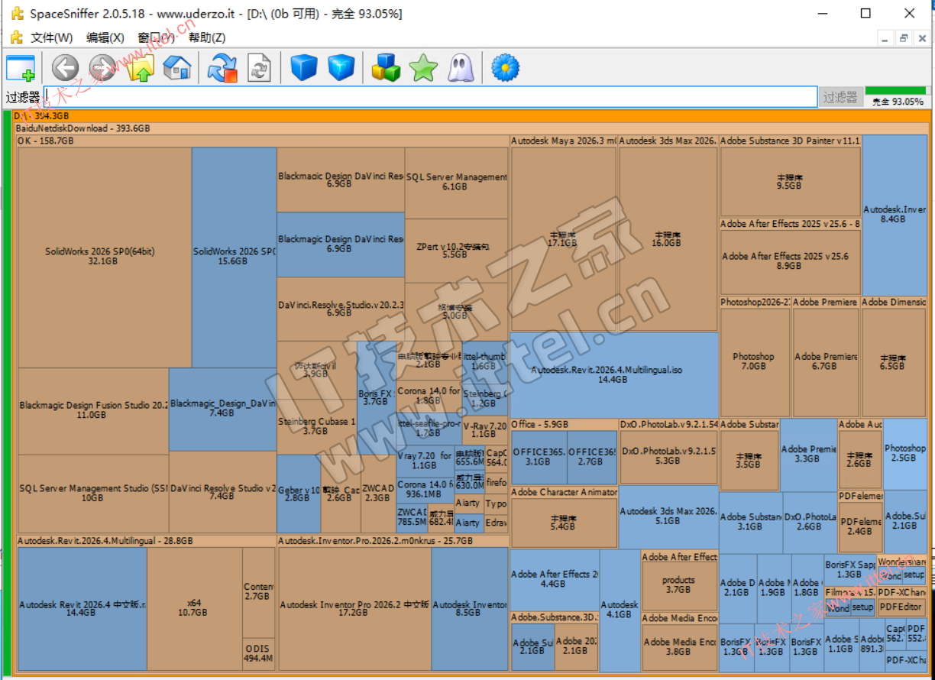Go back with the left arrow icon

(x=66, y=68)
